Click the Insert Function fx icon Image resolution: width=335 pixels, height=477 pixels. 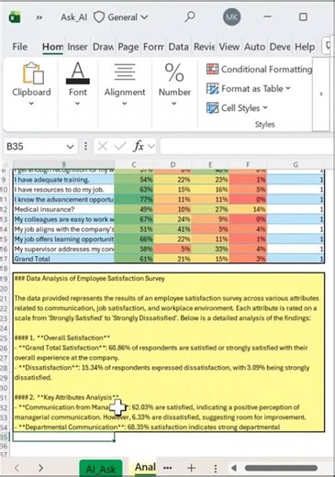point(139,147)
